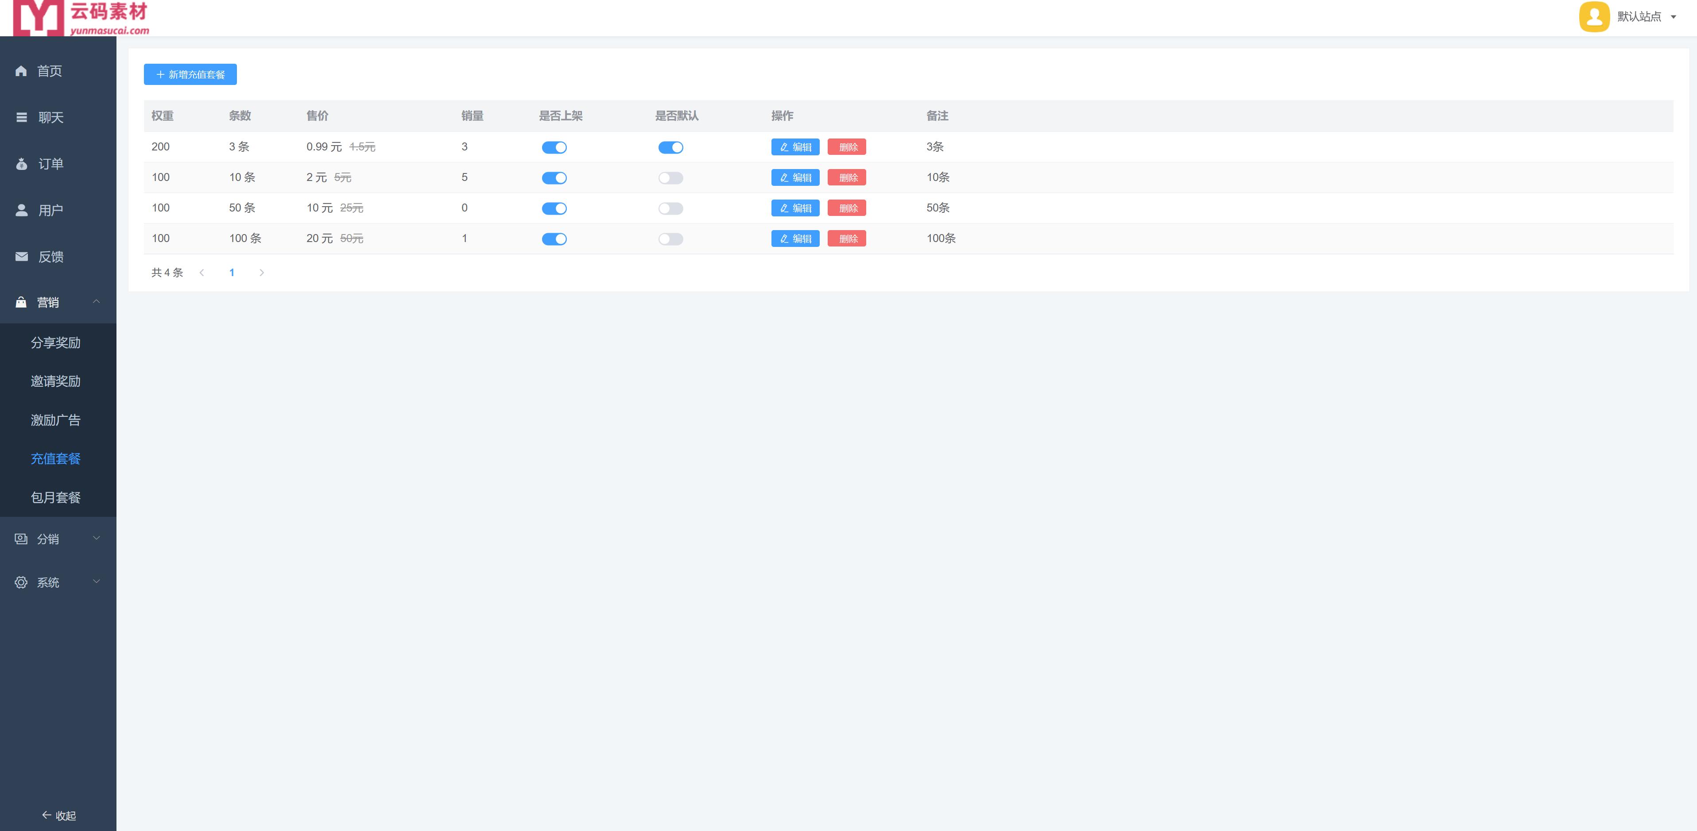Click the 新增充值套餐 button
1697x831 pixels.
pos(190,74)
